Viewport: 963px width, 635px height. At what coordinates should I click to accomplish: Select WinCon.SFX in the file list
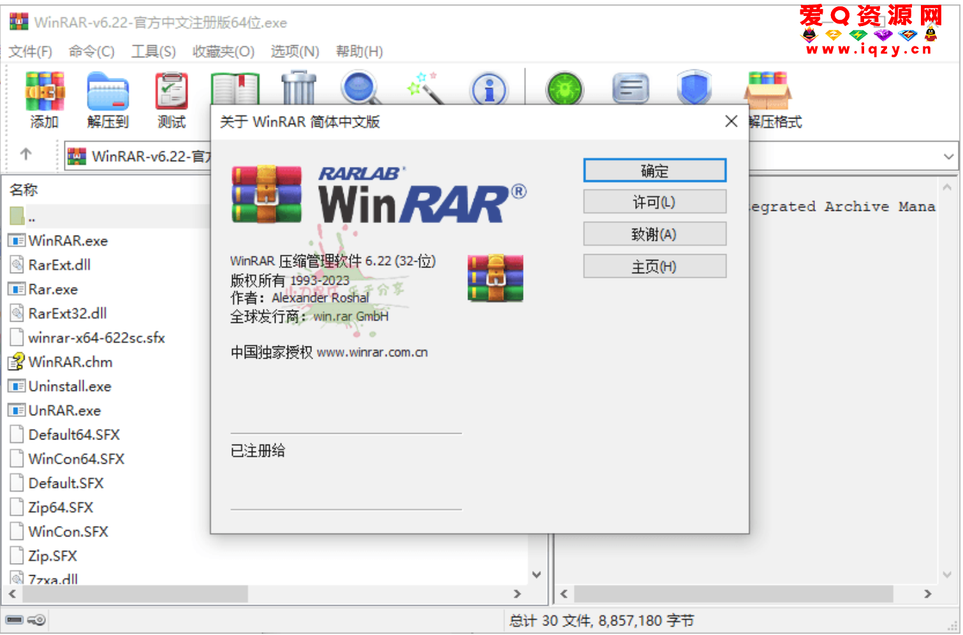68,531
